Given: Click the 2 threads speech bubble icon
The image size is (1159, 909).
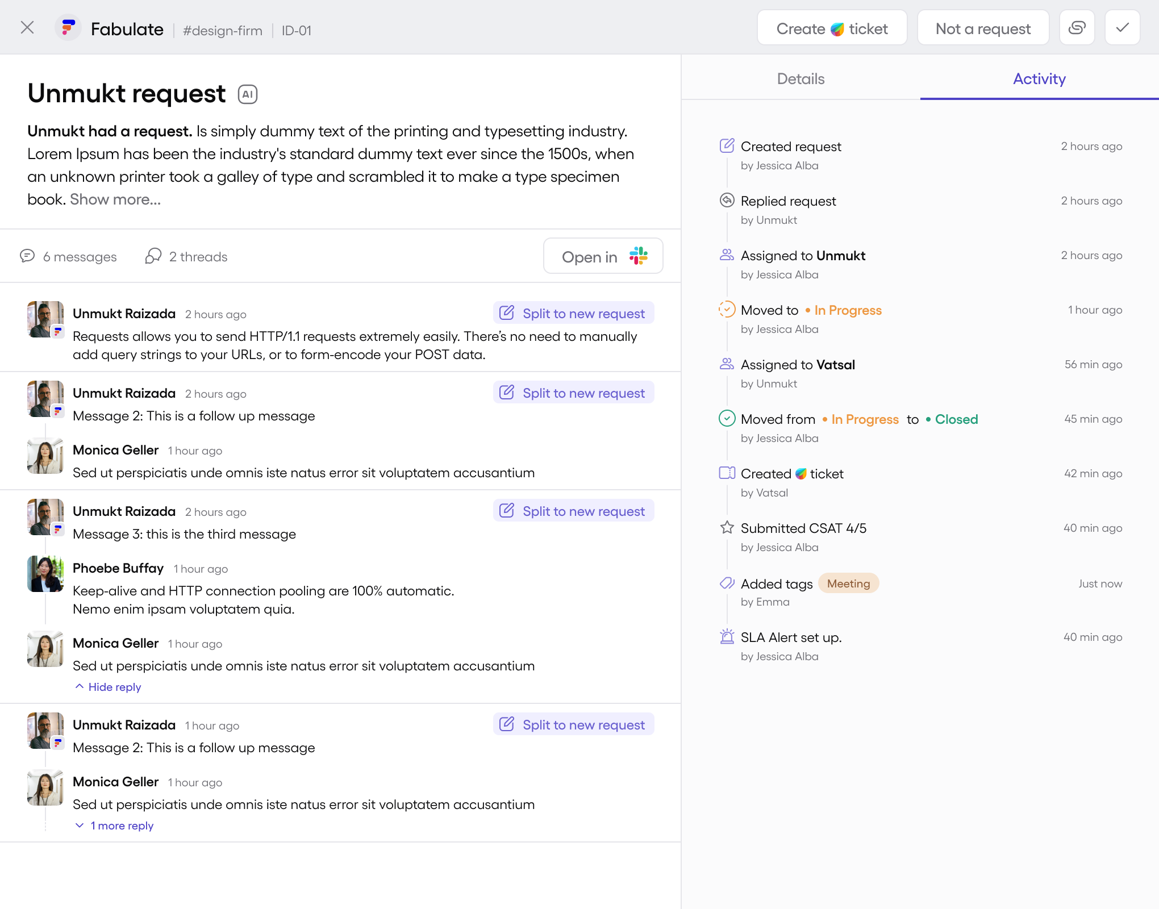Looking at the screenshot, I should [x=153, y=256].
